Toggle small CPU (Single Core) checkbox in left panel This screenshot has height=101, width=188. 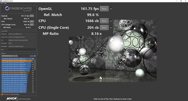(x=35, y=25)
